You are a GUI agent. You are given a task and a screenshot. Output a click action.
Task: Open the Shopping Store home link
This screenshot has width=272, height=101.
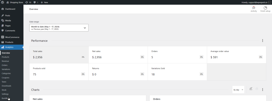coord(15,2)
